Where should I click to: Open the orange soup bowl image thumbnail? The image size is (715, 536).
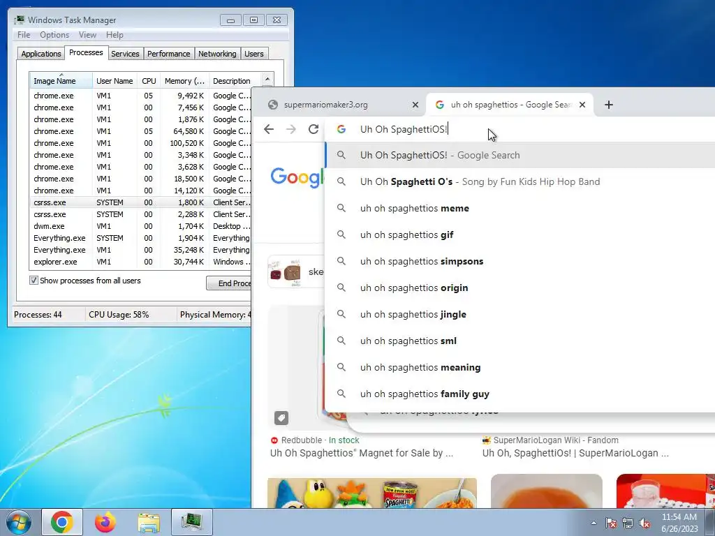pos(546,491)
